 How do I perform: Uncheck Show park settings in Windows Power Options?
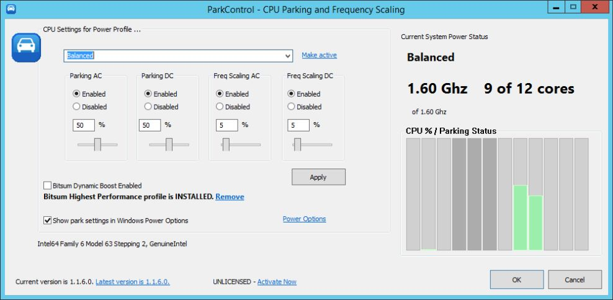click(x=48, y=220)
